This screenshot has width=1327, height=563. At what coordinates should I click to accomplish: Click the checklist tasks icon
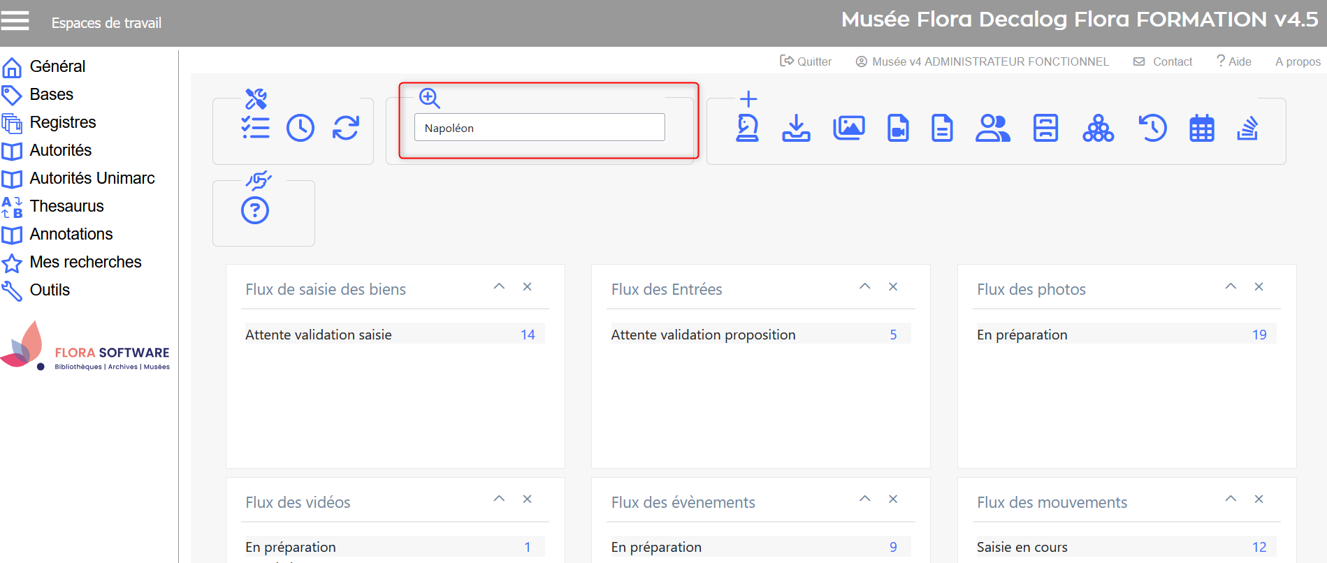click(x=255, y=128)
